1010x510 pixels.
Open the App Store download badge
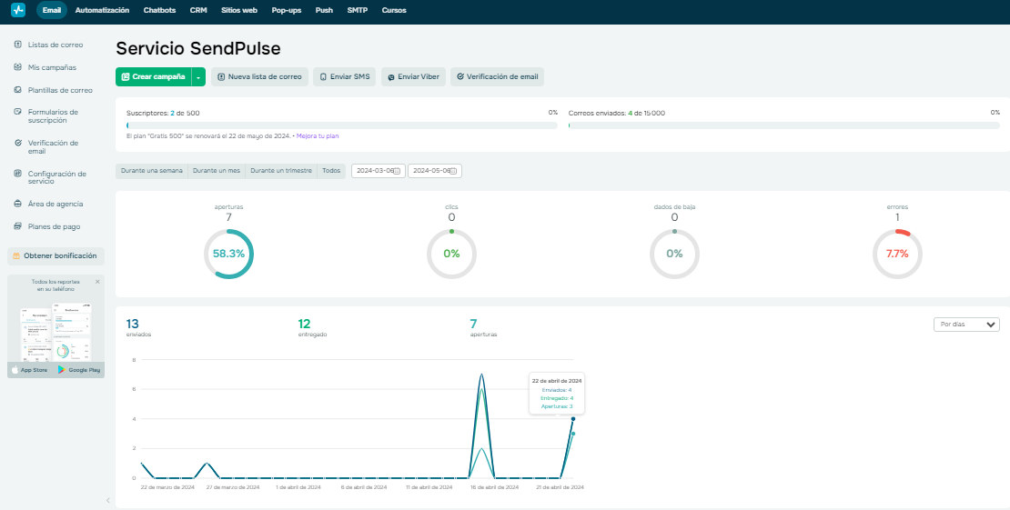(31, 370)
